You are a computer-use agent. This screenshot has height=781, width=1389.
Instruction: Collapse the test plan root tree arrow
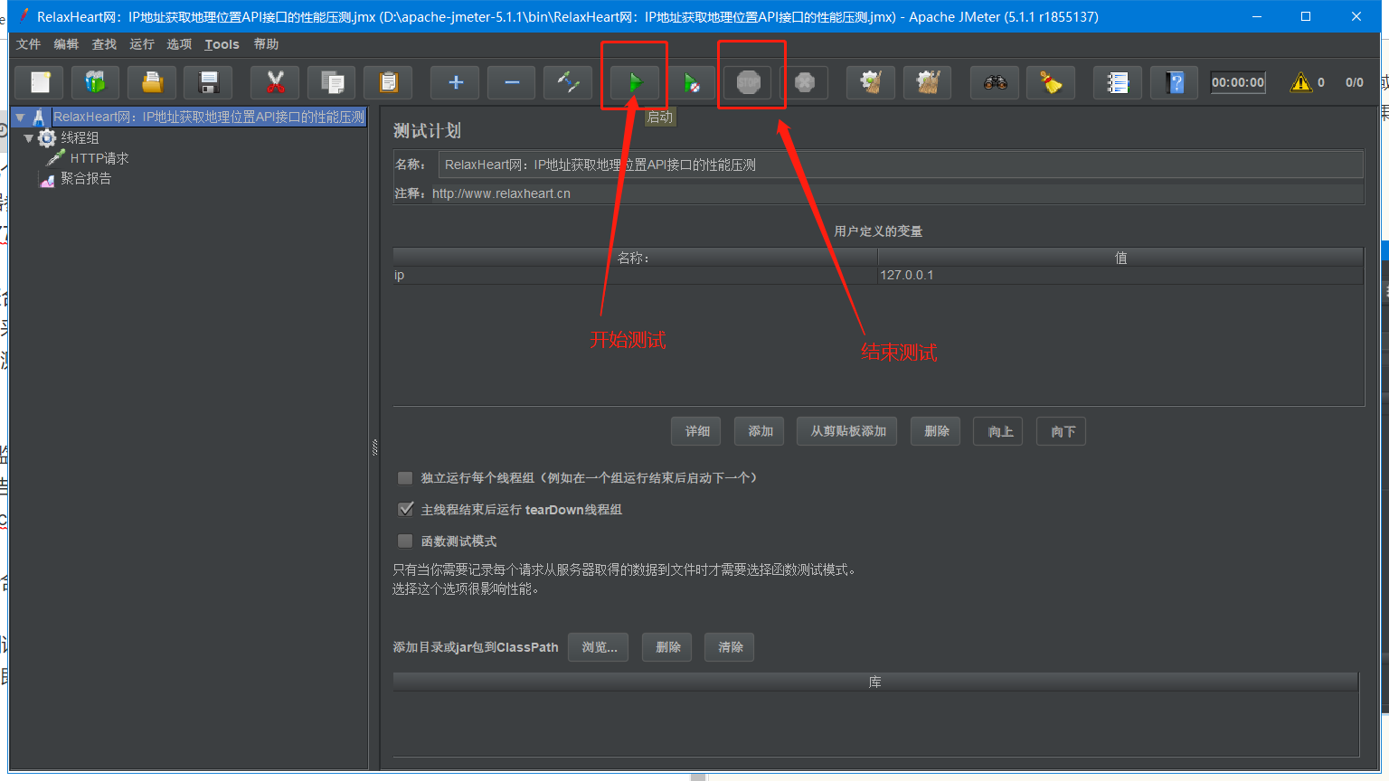pos(20,118)
